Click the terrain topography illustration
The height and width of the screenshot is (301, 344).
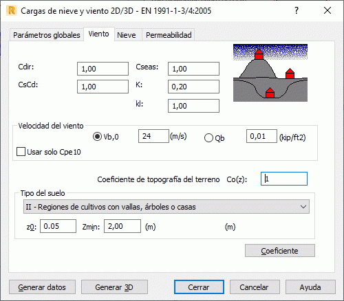coord(270,73)
